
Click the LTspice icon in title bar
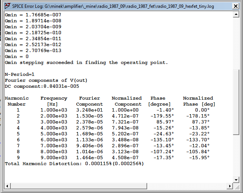(7, 6)
